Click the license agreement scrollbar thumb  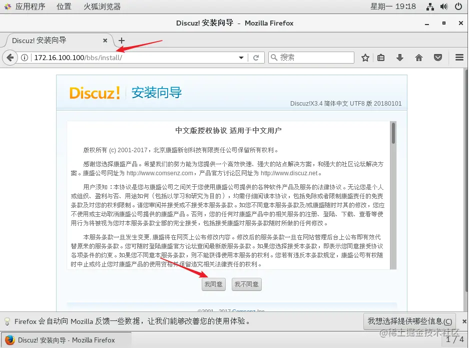393,133
